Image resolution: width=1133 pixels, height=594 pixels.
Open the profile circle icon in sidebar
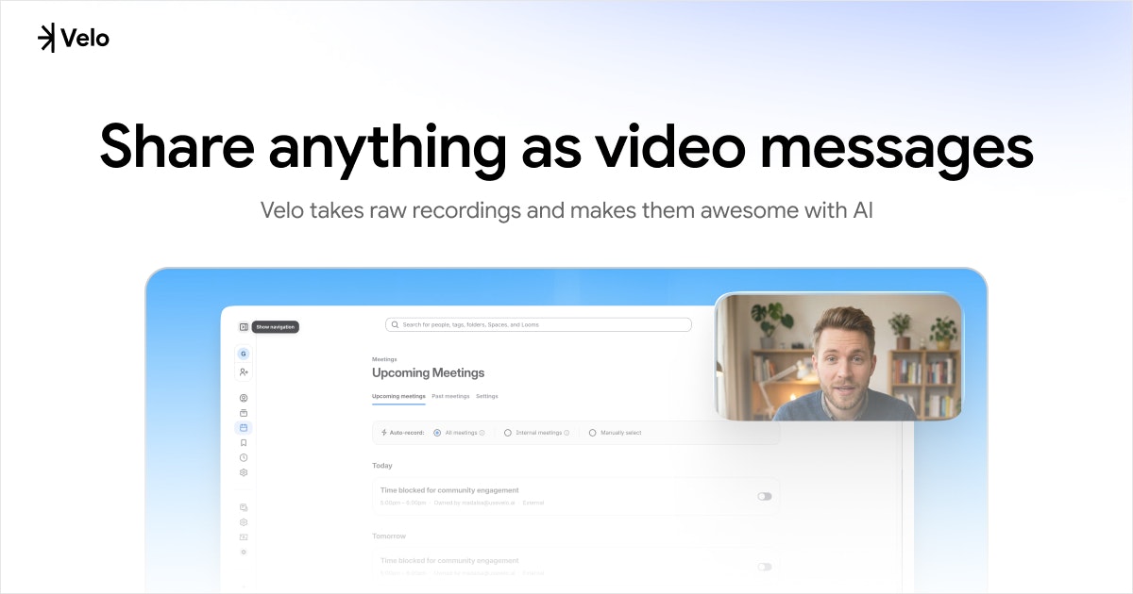click(x=244, y=398)
